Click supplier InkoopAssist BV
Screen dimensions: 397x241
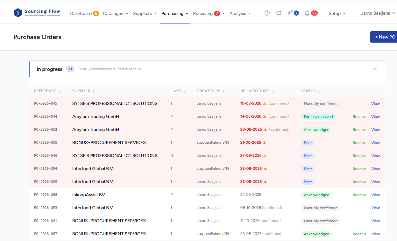tap(89, 195)
